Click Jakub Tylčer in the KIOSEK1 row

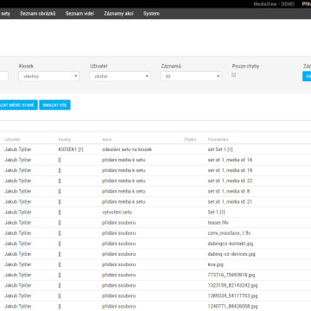point(18,149)
